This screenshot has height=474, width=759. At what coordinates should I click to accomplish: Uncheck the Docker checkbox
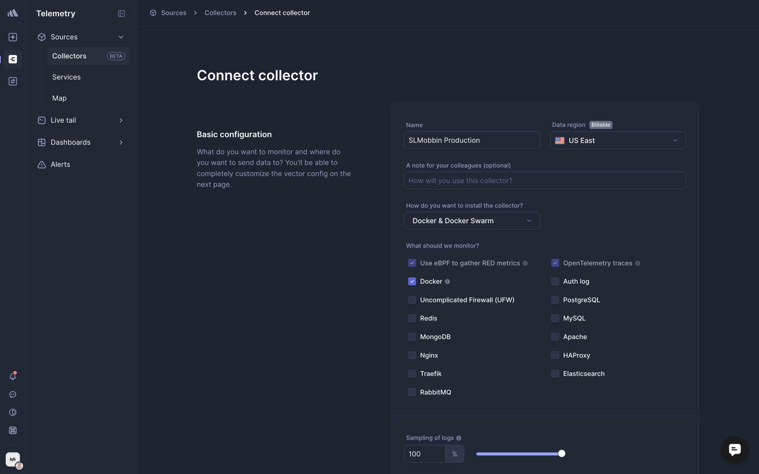[412, 281]
